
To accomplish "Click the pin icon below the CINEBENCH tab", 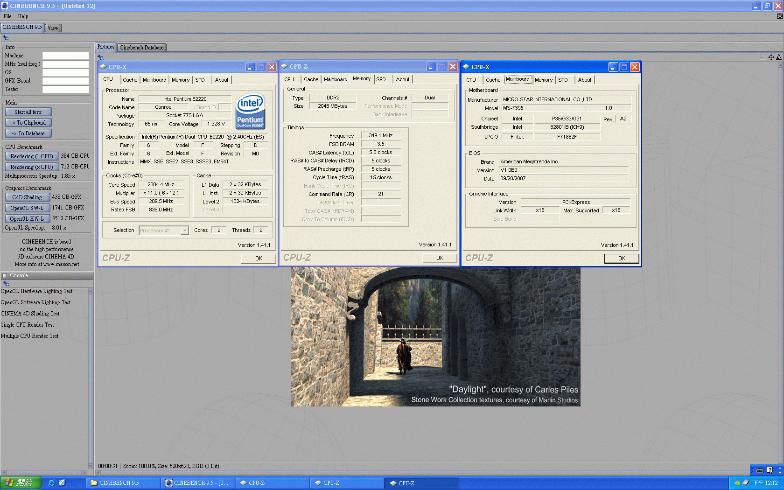I will pyautogui.click(x=6, y=38).
